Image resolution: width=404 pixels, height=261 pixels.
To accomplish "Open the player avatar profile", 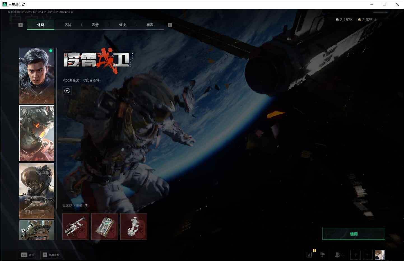I will [380, 255].
